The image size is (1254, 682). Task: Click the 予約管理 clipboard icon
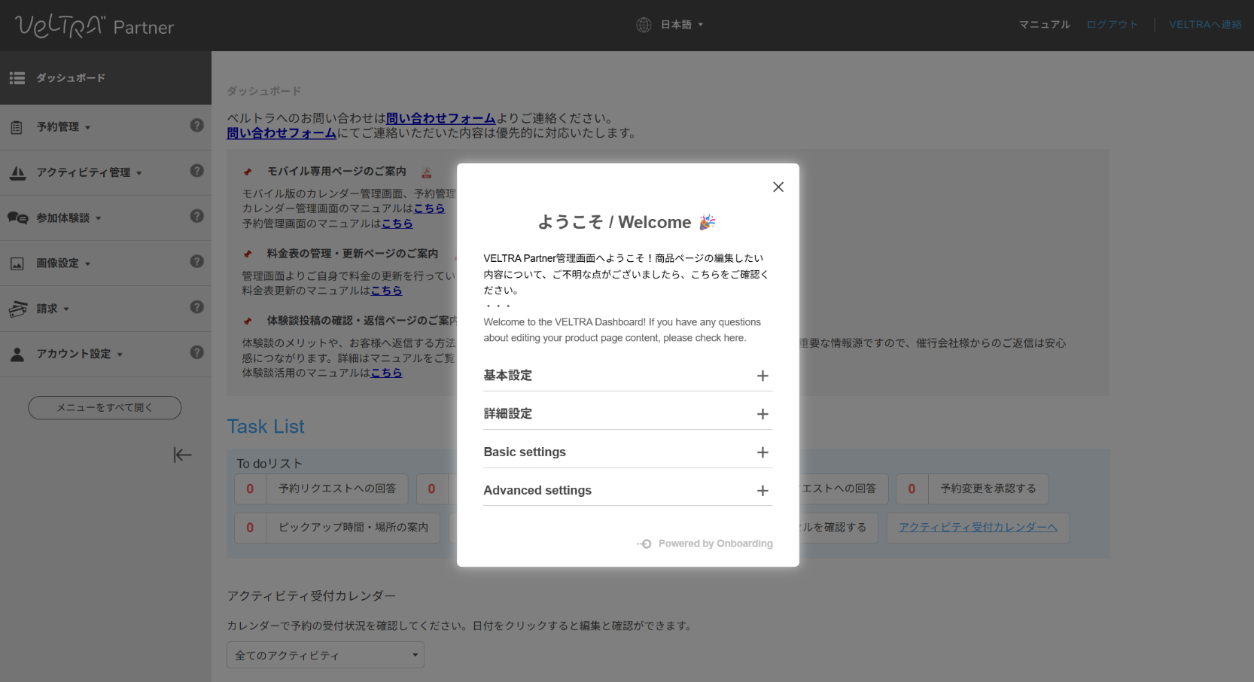point(17,127)
